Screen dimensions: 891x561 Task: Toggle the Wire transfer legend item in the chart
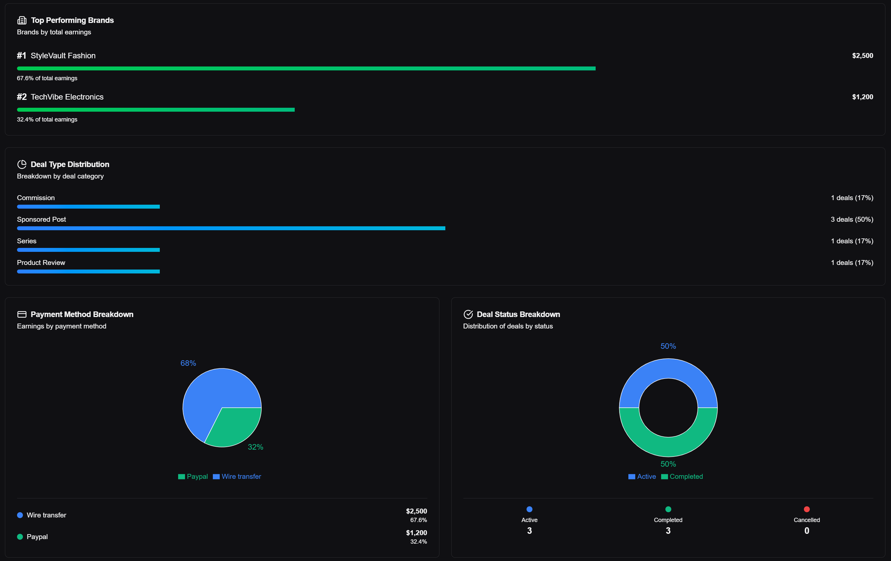click(237, 477)
